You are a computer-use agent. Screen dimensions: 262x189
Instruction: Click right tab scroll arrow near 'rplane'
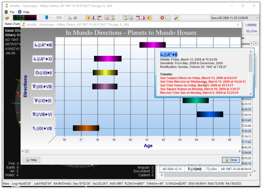click(x=256, y=43)
